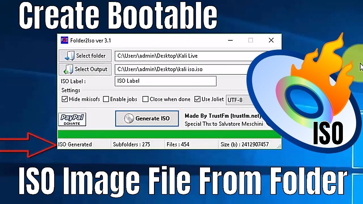Click the PayPal Donate button

tap(72, 119)
